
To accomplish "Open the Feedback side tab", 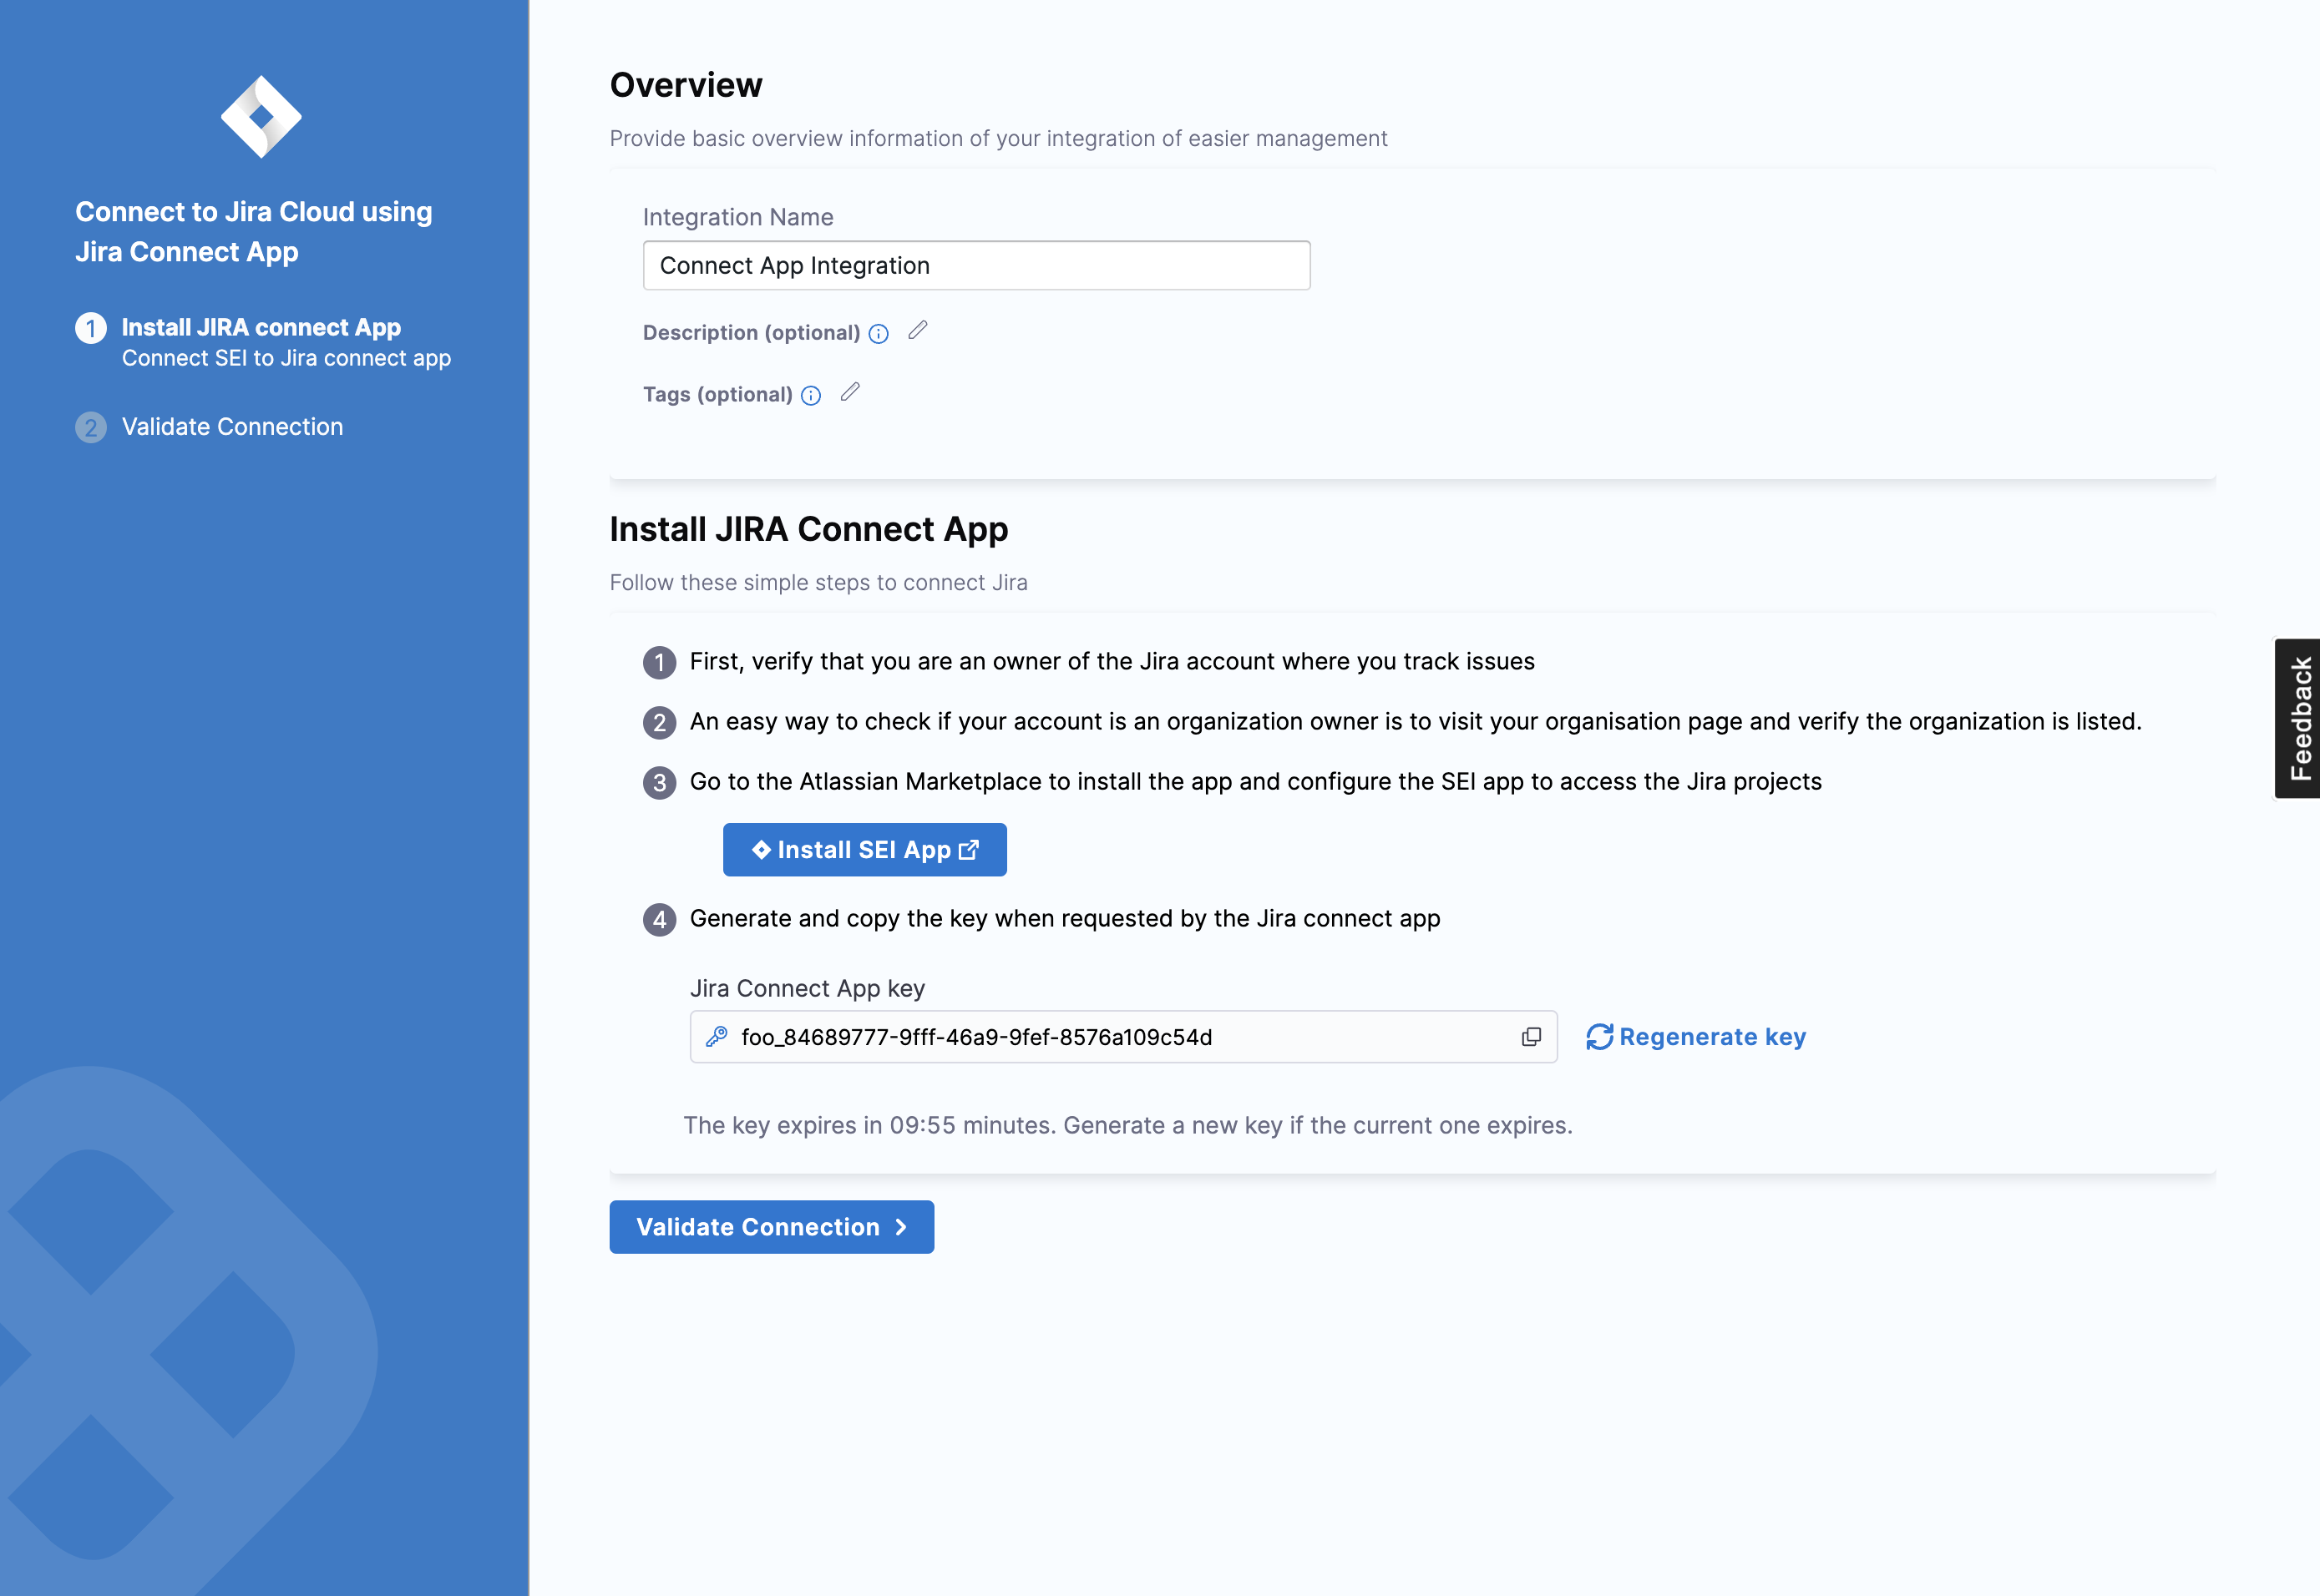I will [2298, 718].
